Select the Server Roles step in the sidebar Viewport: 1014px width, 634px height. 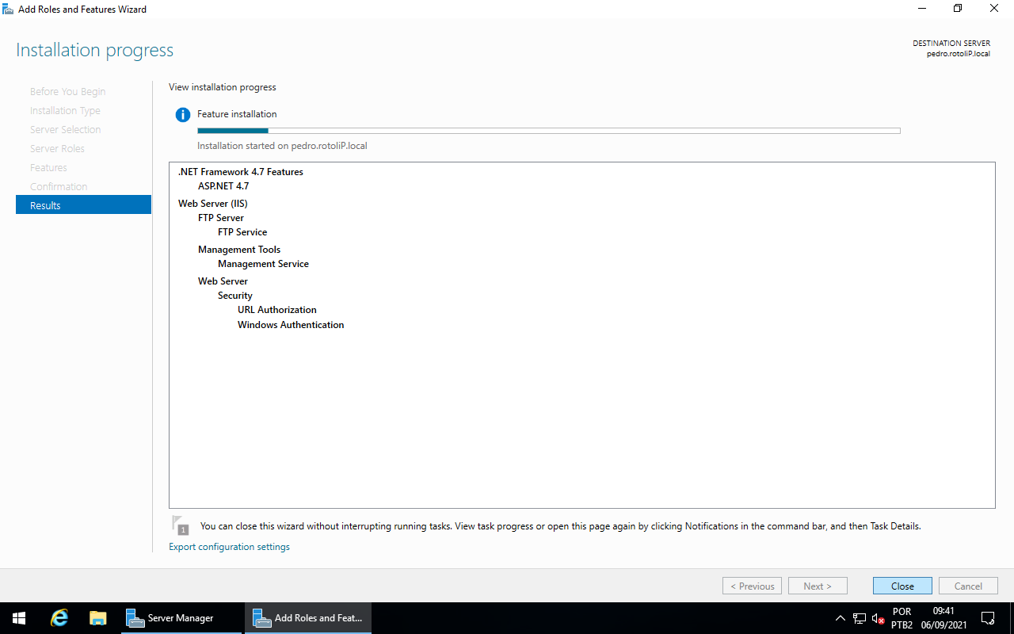tap(57, 148)
